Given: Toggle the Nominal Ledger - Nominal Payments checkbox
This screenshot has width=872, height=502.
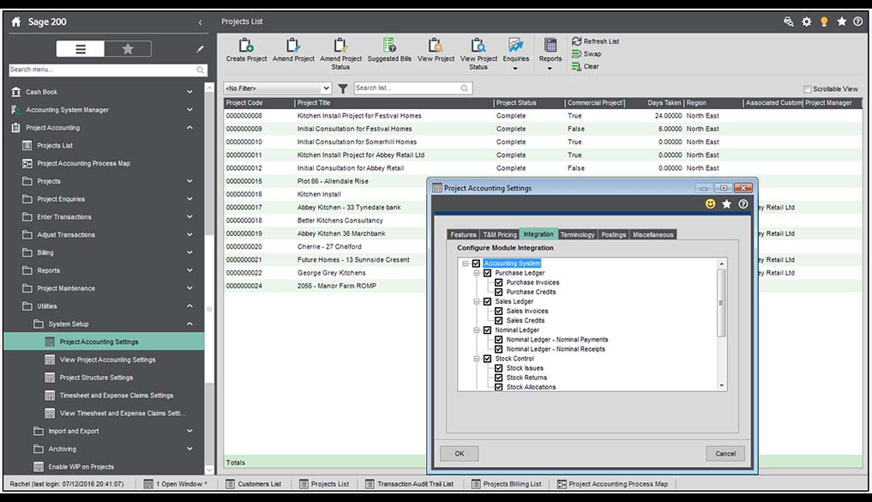Looking at the screenshot, I should click(x=498, y=340).
